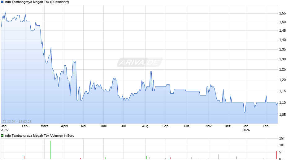Click the 'Dez.' time axis label
The width and height of the screenshot is (291, 162).
228,126
